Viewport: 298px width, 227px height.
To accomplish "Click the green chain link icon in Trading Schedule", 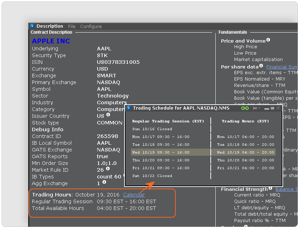I will [x=245, y=108].
